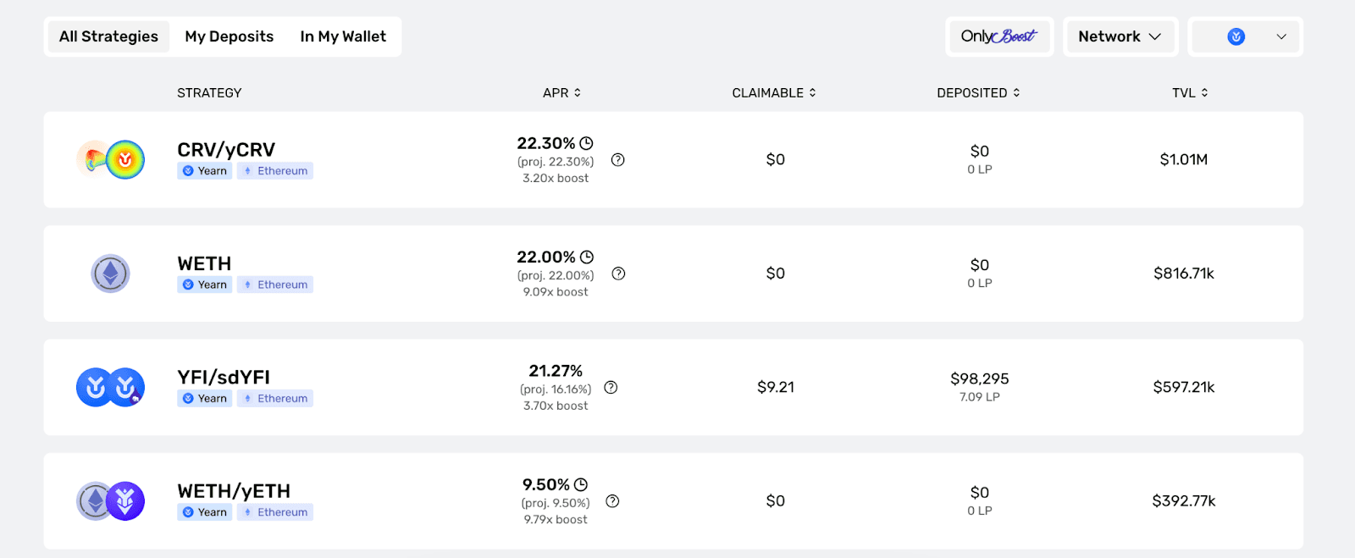This screenshot has width=1355, height=558.
Task: Click the YFI/sdYFI token pair icon
Action: [x=110, y=387]
